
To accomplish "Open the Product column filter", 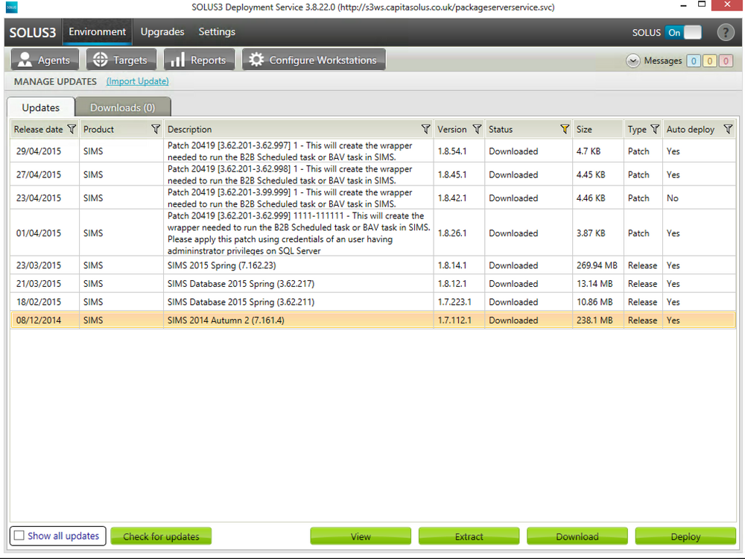I will [x=156, y=129].
